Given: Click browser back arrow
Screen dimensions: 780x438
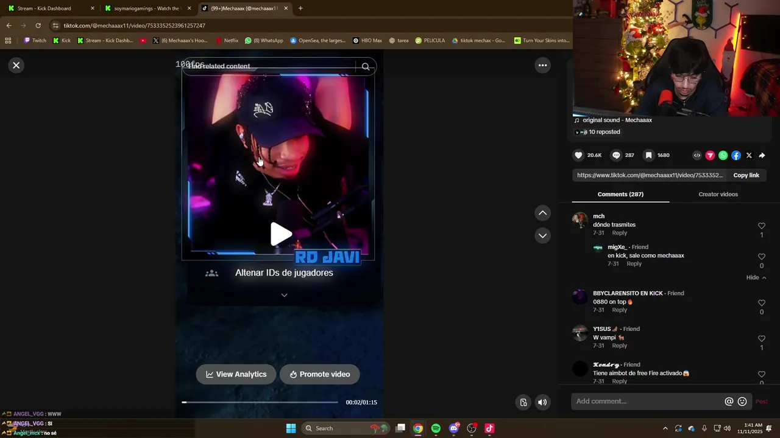Looking at the screenshot, I should pyautogui.click(x=9, y=26).
